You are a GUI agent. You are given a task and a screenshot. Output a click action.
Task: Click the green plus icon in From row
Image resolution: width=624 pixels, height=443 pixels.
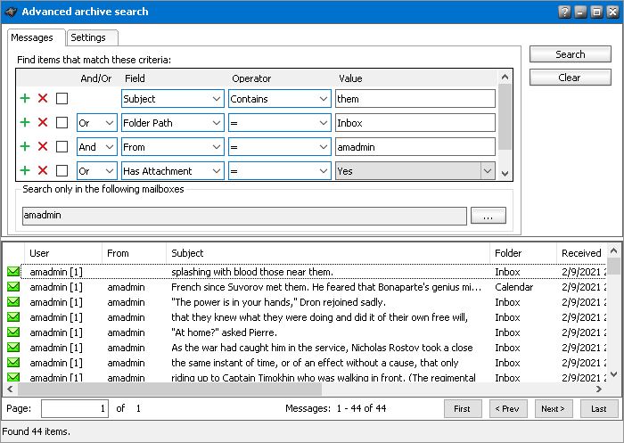(25, 147)
